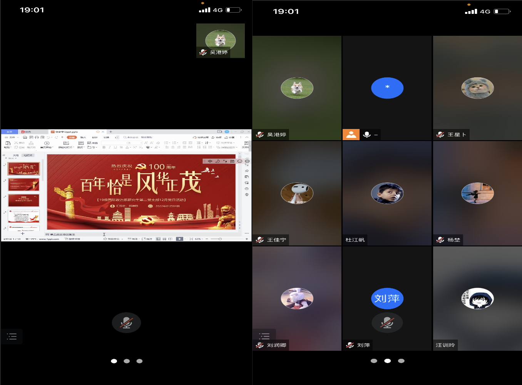Click the play from current slide icon

click(47, 143)
